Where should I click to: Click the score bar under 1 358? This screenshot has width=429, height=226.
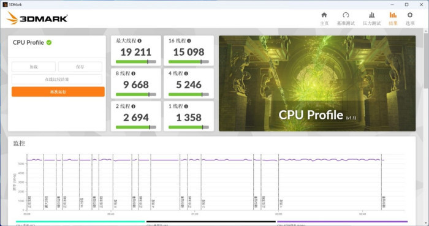pos(189,127)
